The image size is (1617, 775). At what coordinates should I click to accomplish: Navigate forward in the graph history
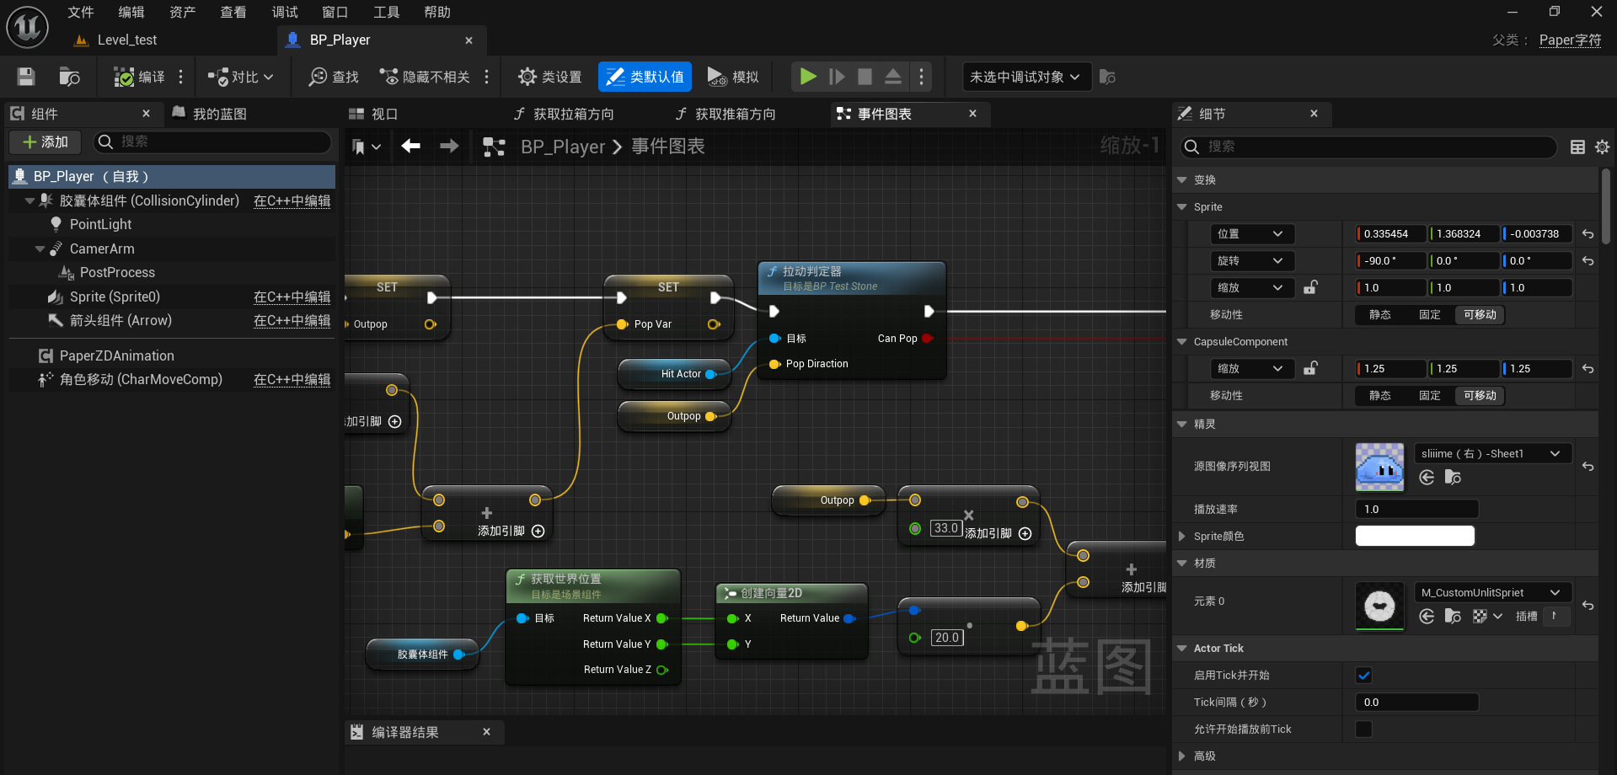(x=449, y=147)
